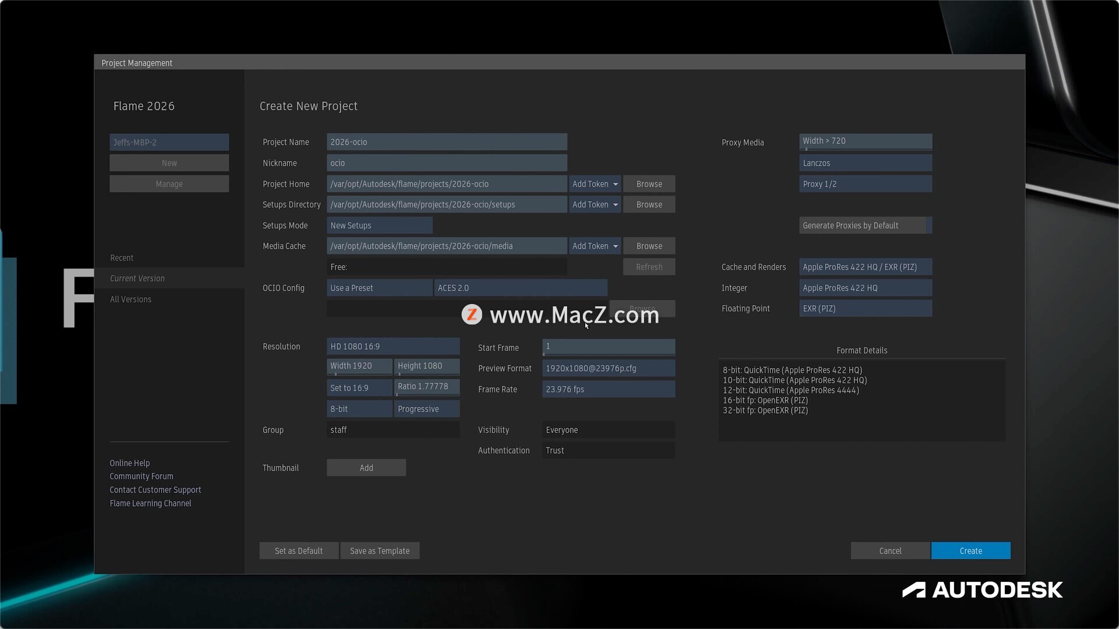Click the Project Home path field
The width and height of the screenshot is (1119, 629).
446,184
